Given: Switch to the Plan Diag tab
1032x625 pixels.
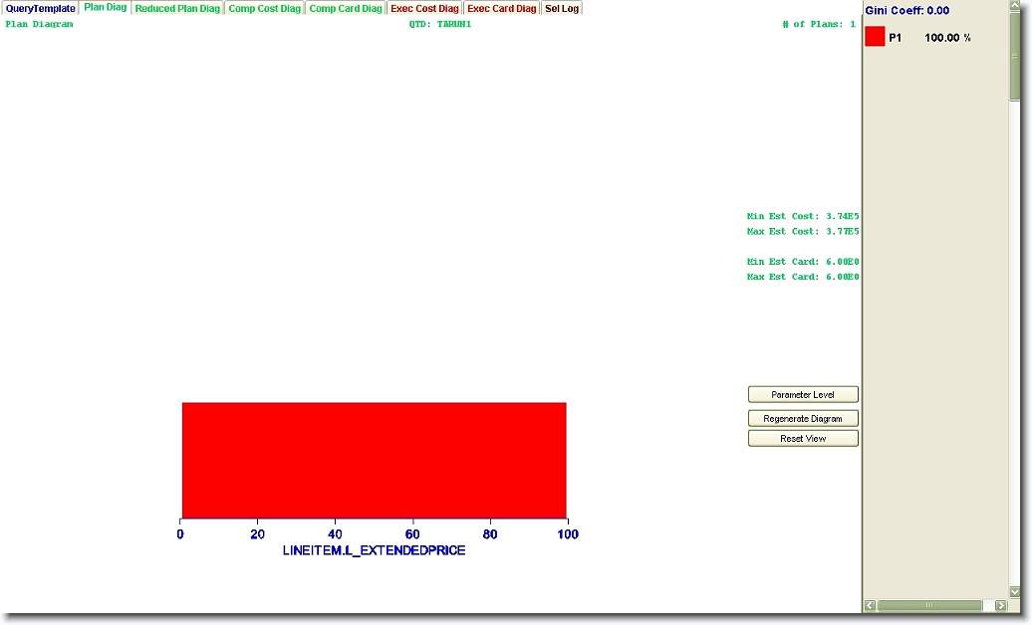Looking at the screenshot, I should coord(105,7).
